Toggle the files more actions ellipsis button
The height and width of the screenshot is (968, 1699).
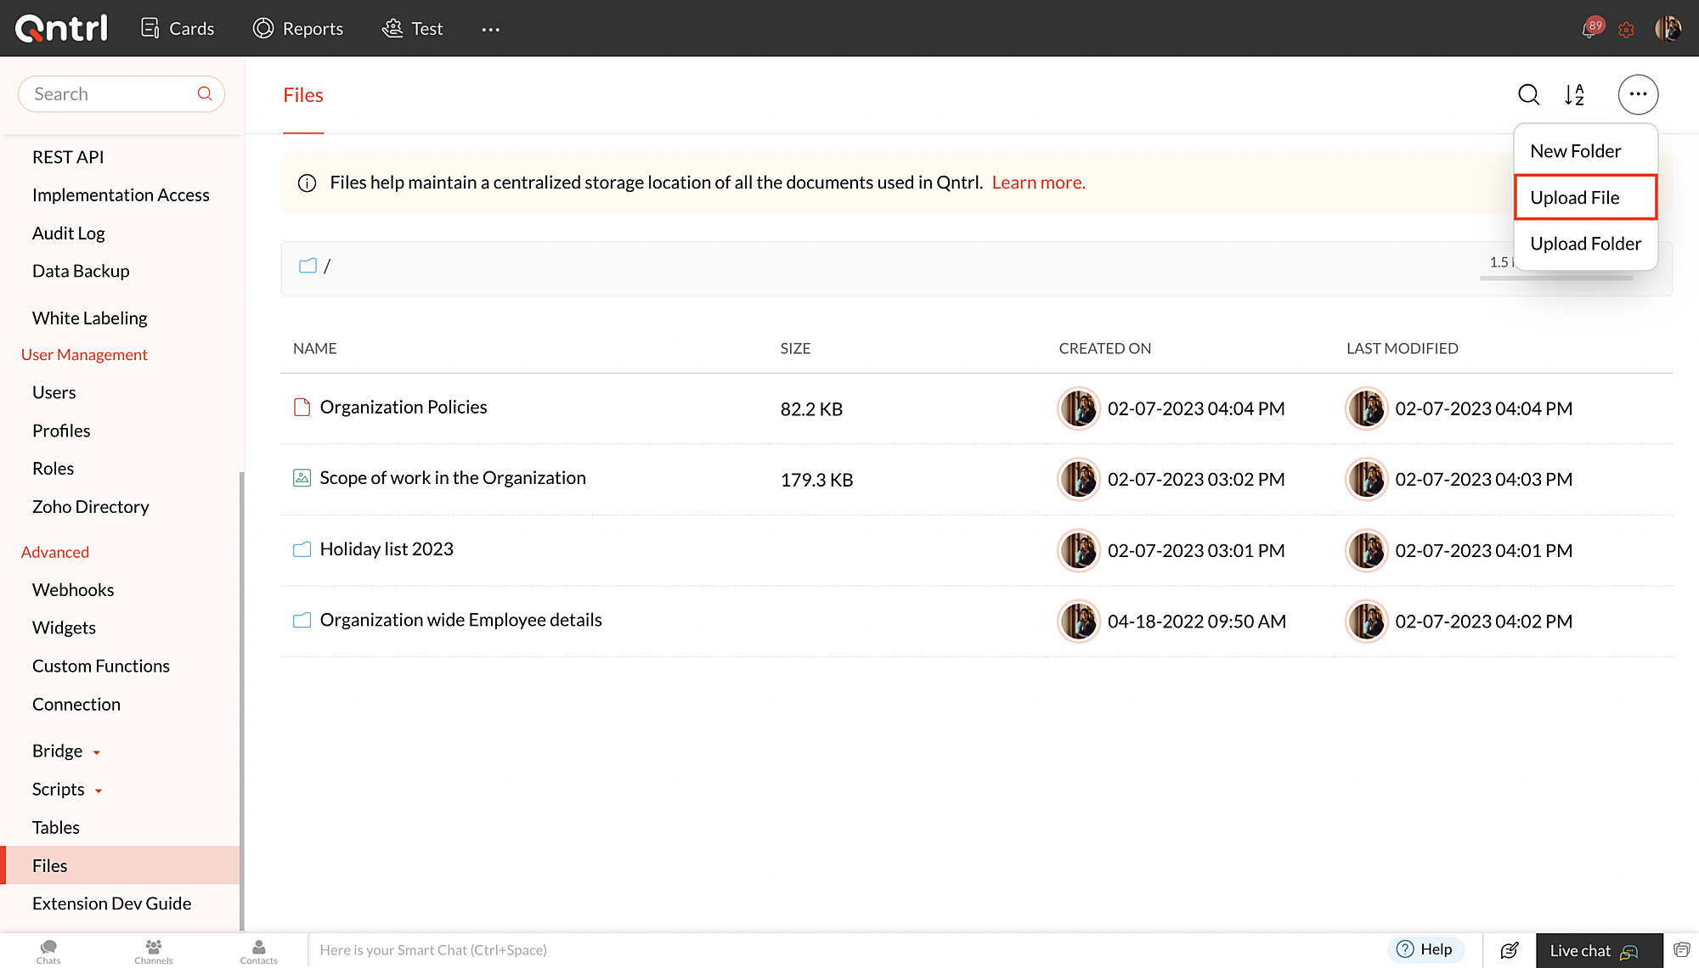click(1637, 94)
